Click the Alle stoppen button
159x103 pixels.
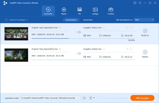pos(142,98)
